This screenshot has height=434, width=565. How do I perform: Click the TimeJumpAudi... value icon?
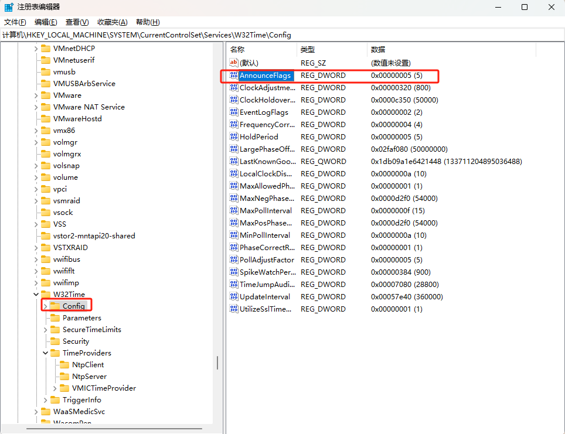(234, 285)
